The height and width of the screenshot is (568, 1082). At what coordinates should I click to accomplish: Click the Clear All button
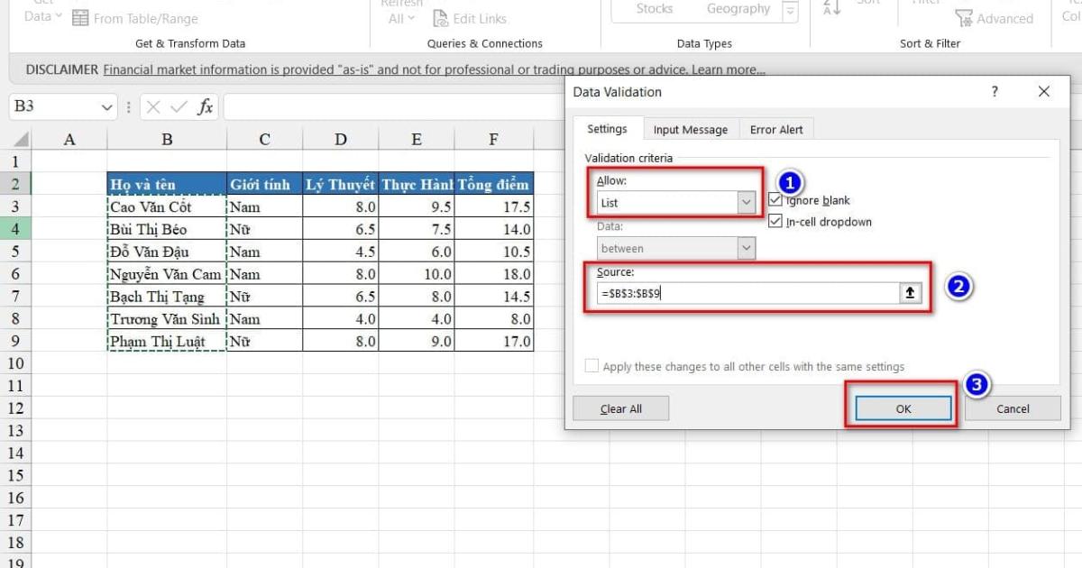coord(620,408)
